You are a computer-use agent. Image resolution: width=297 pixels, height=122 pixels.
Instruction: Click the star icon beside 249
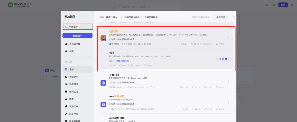pos(149,109)
